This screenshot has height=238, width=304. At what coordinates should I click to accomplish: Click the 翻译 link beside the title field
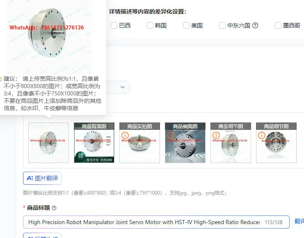pos(299,221)
